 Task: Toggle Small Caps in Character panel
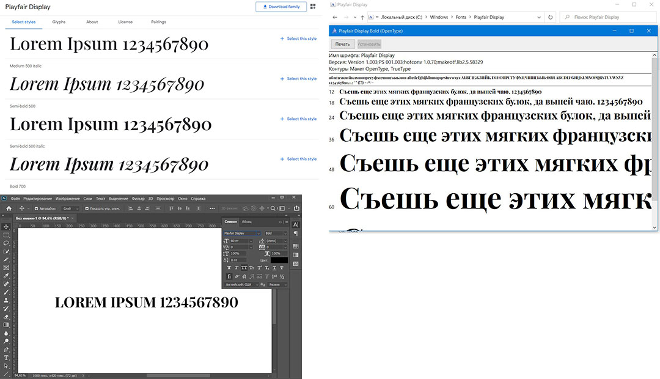[252, 268]
